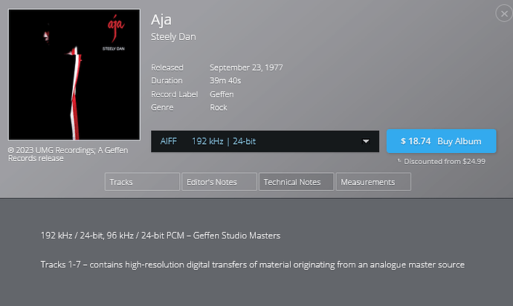Switch to the Tracks tab

tap(142, 182)
